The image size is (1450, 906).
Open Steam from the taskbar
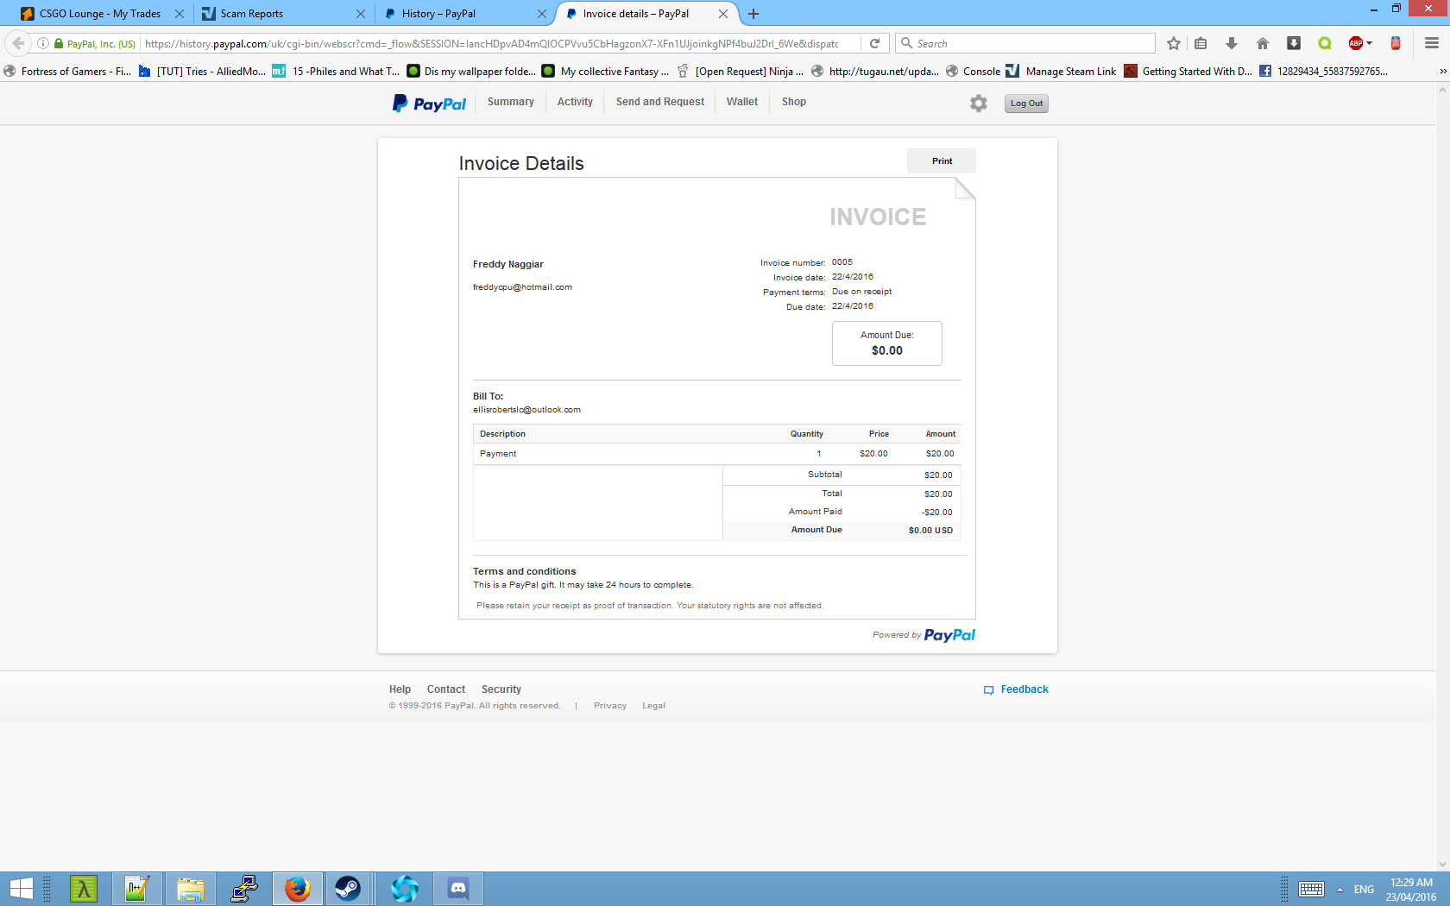tap(348, 888)
